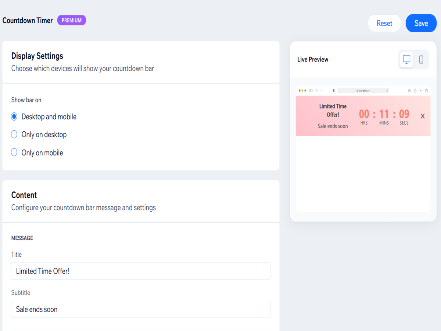Close the countdown bar in preview
Viewport: 441px width, 331px height.
(423, 116)
